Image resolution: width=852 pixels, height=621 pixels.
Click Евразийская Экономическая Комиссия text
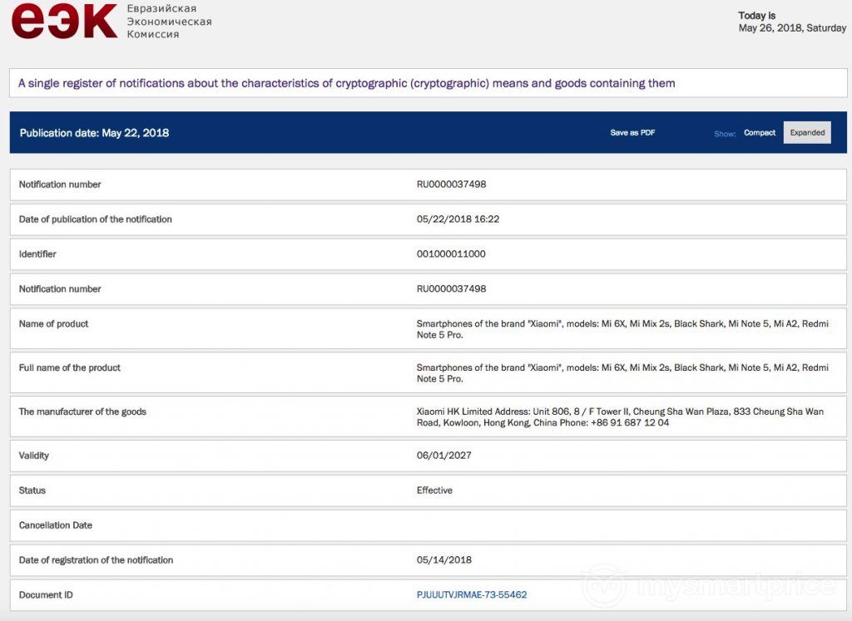tap(169, 22)
